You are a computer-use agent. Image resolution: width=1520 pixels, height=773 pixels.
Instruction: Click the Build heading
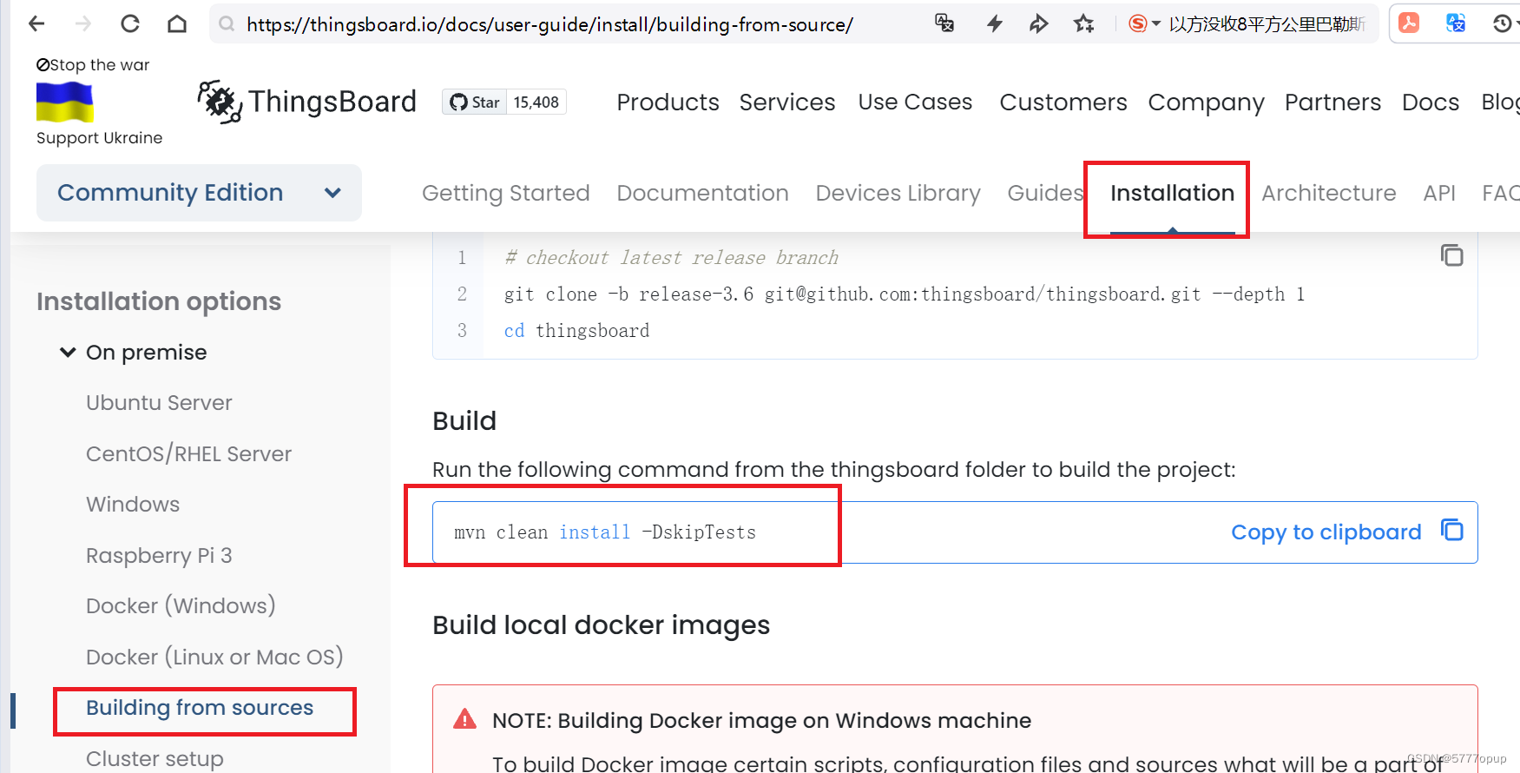(464, 421)
